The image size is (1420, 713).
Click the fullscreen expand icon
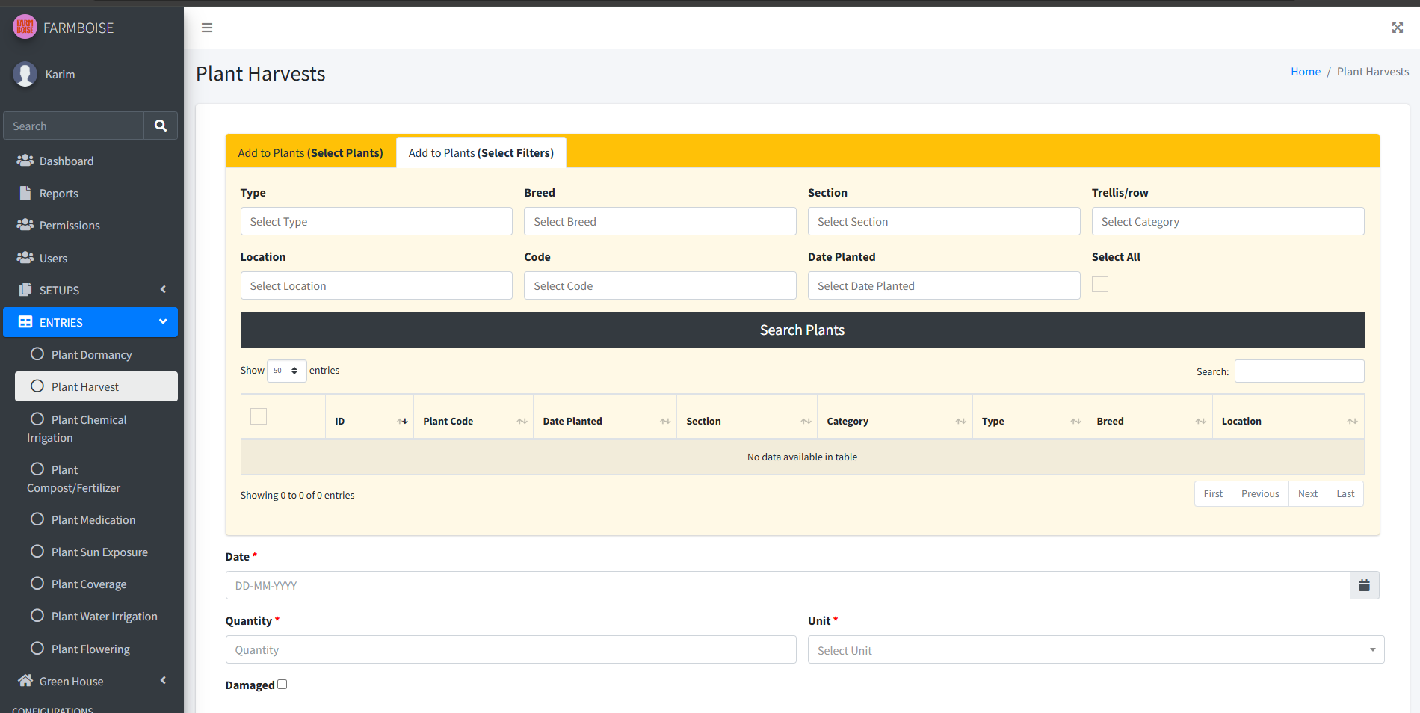click(x=1397, y=28)
